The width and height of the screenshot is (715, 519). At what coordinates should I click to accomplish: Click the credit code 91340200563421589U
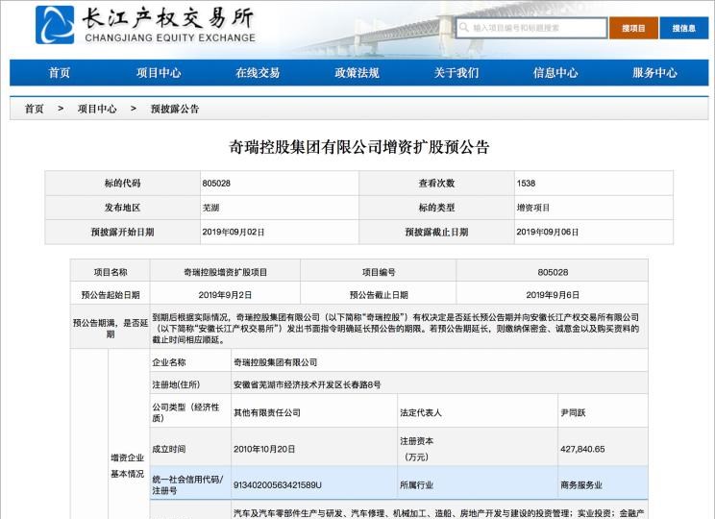(277, 485)
